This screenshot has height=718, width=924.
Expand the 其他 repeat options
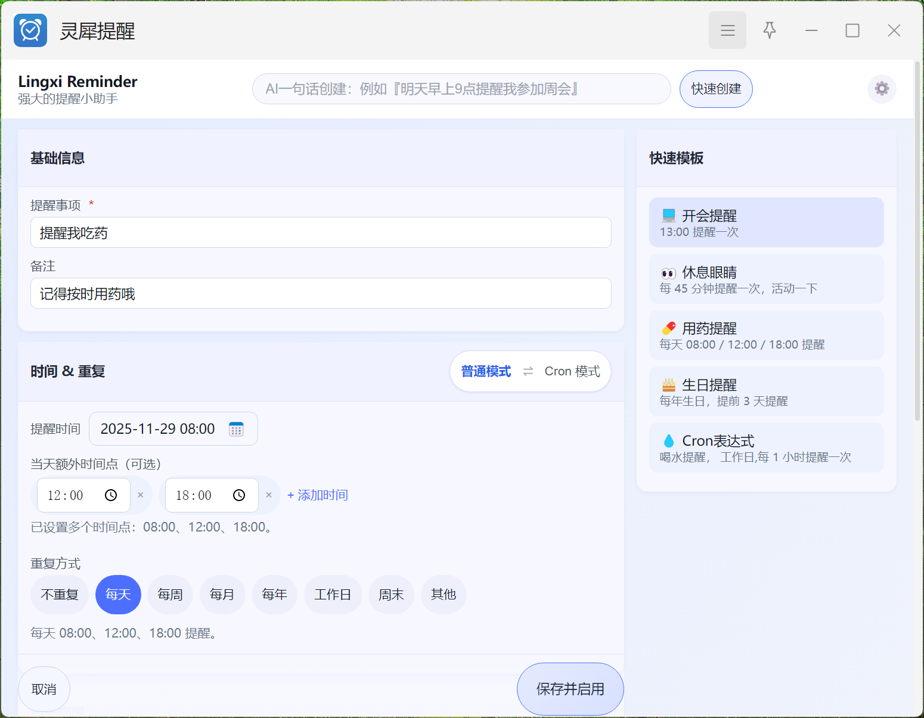[444, 595]
